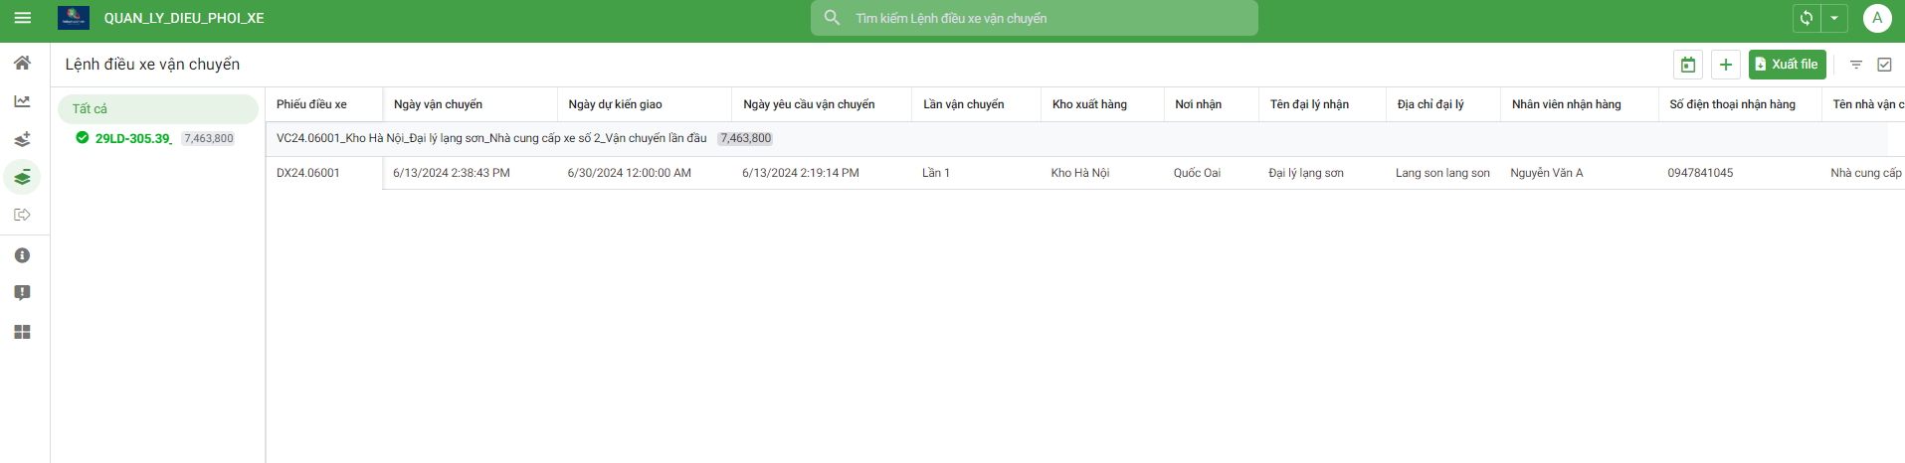Open the filter options icon
The image size is (1905, 463).
[1856, 65]
